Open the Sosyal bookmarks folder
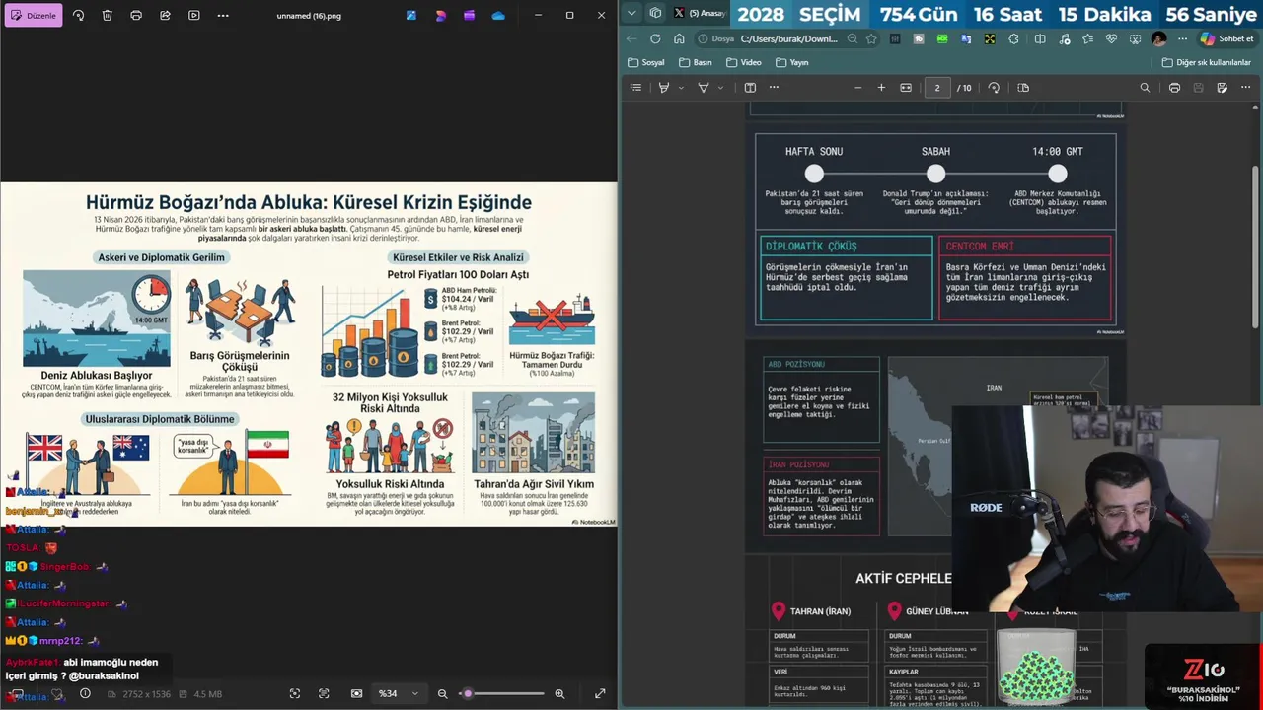 click(646, 62)
